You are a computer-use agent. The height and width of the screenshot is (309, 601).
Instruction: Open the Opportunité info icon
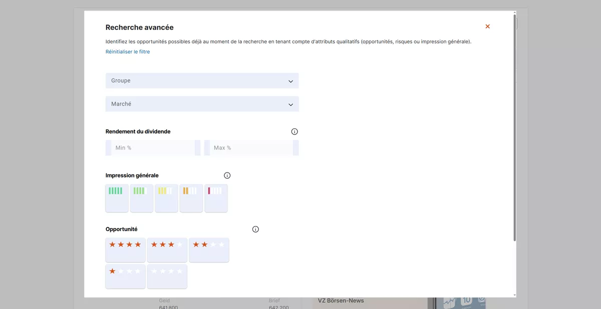tap(255, 229)
